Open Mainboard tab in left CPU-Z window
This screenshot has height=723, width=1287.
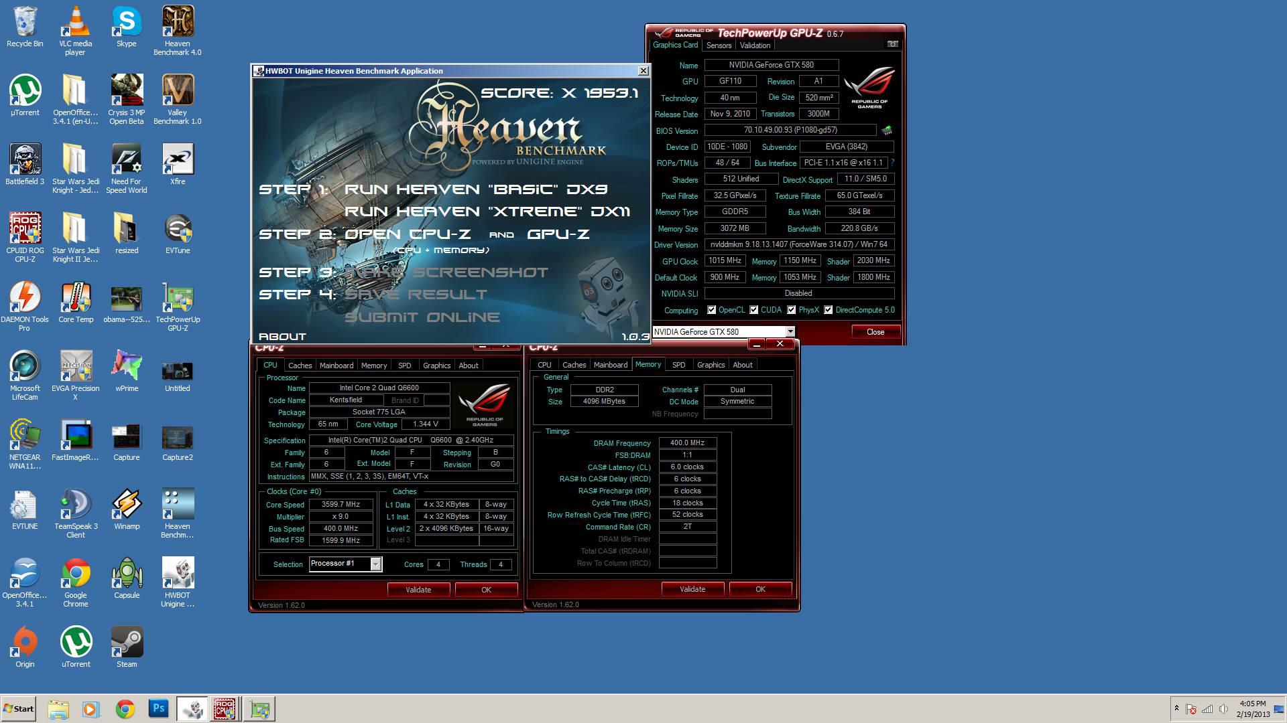coord(336,366)
